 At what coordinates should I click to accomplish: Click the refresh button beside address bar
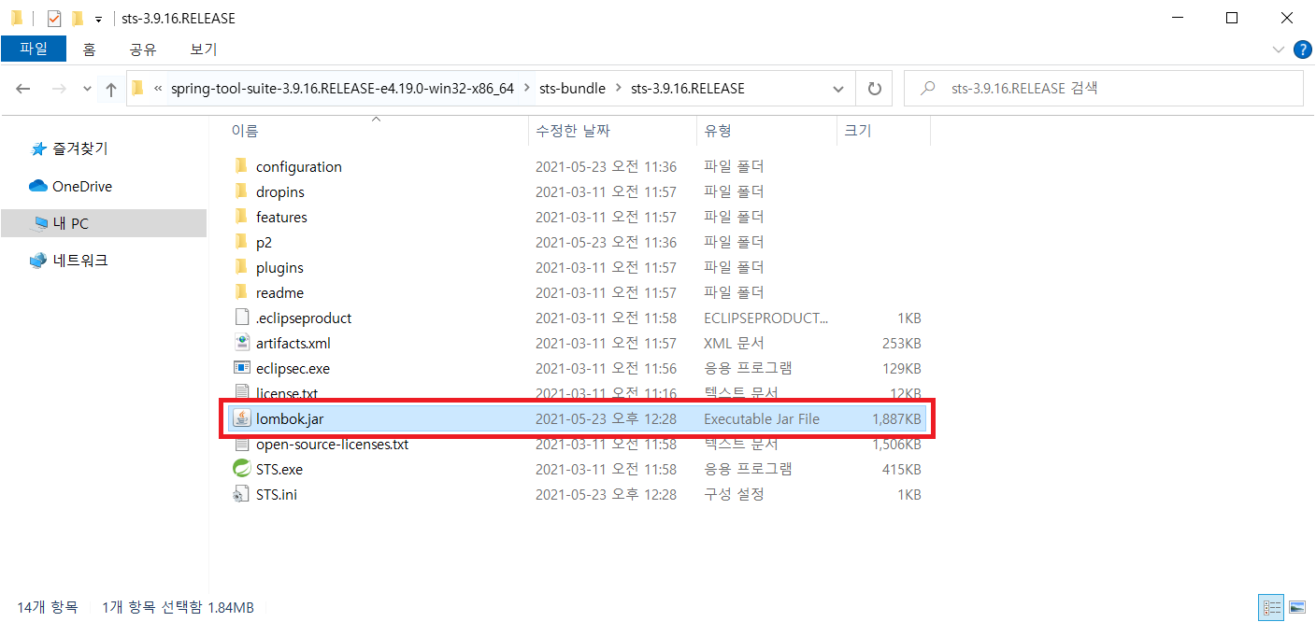coord(874,89)
